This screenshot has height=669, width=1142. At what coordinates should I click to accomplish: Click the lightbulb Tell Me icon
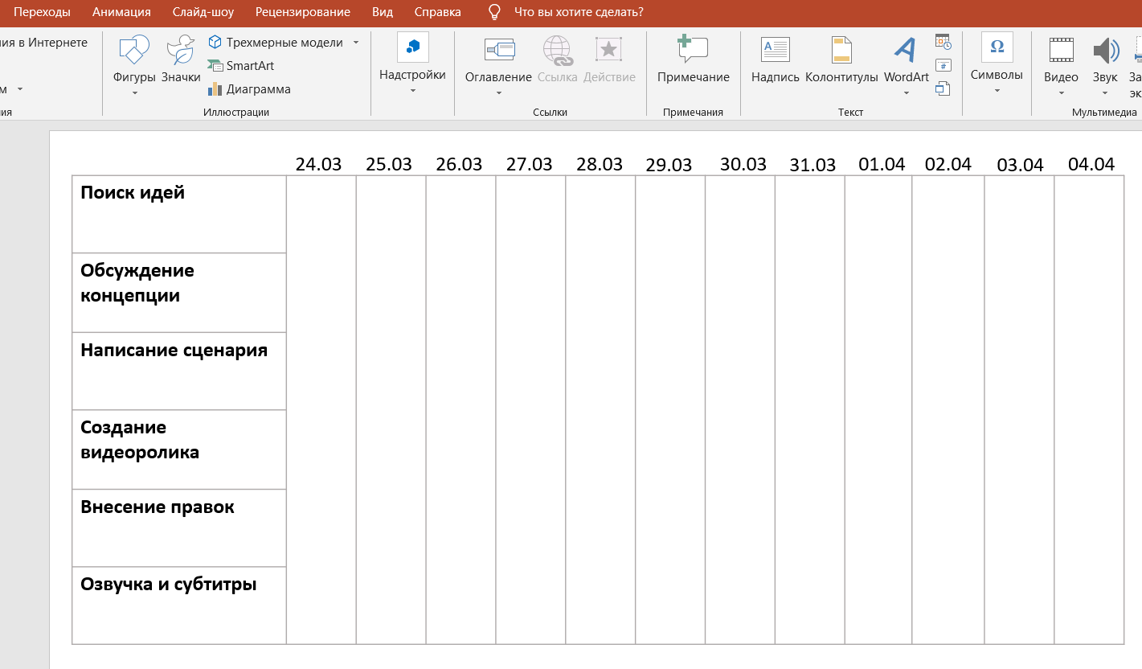pos(495,12)
